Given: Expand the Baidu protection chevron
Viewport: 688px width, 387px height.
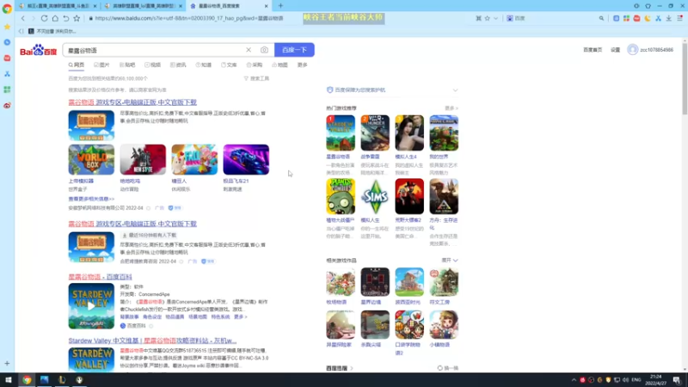Looking at the screenshot, I should pos(455,90).
